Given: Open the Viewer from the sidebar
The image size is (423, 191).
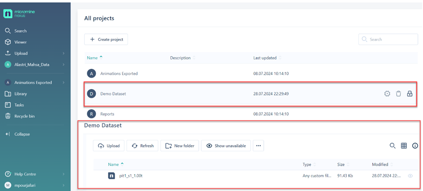Looking at the screenshot, I should (20, 42).
